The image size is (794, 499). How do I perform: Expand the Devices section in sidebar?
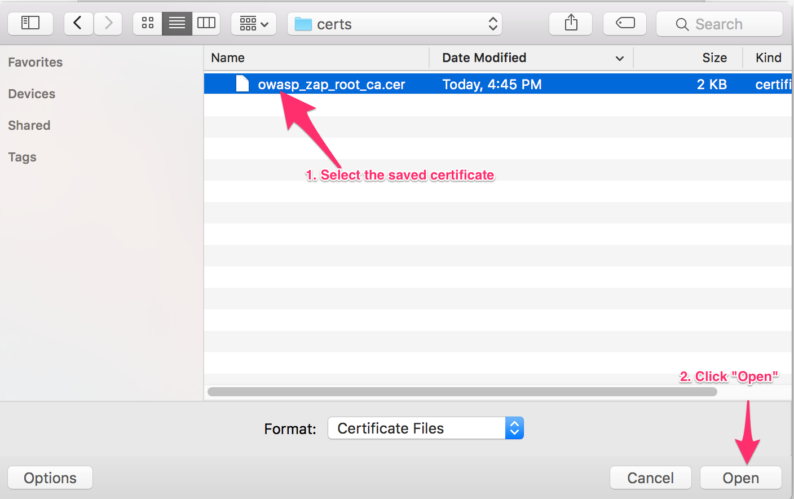(31, 94)
